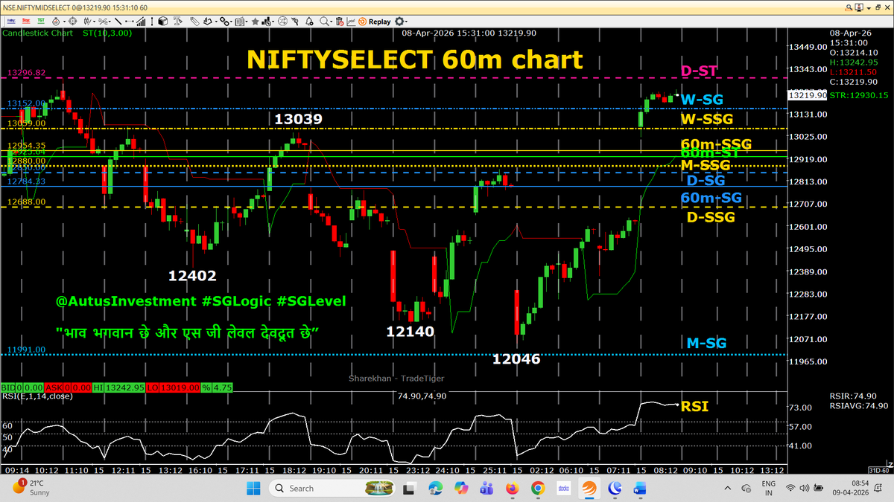Click the pointer selection cursor icon
894x502 pixels.
coord(295,22)
